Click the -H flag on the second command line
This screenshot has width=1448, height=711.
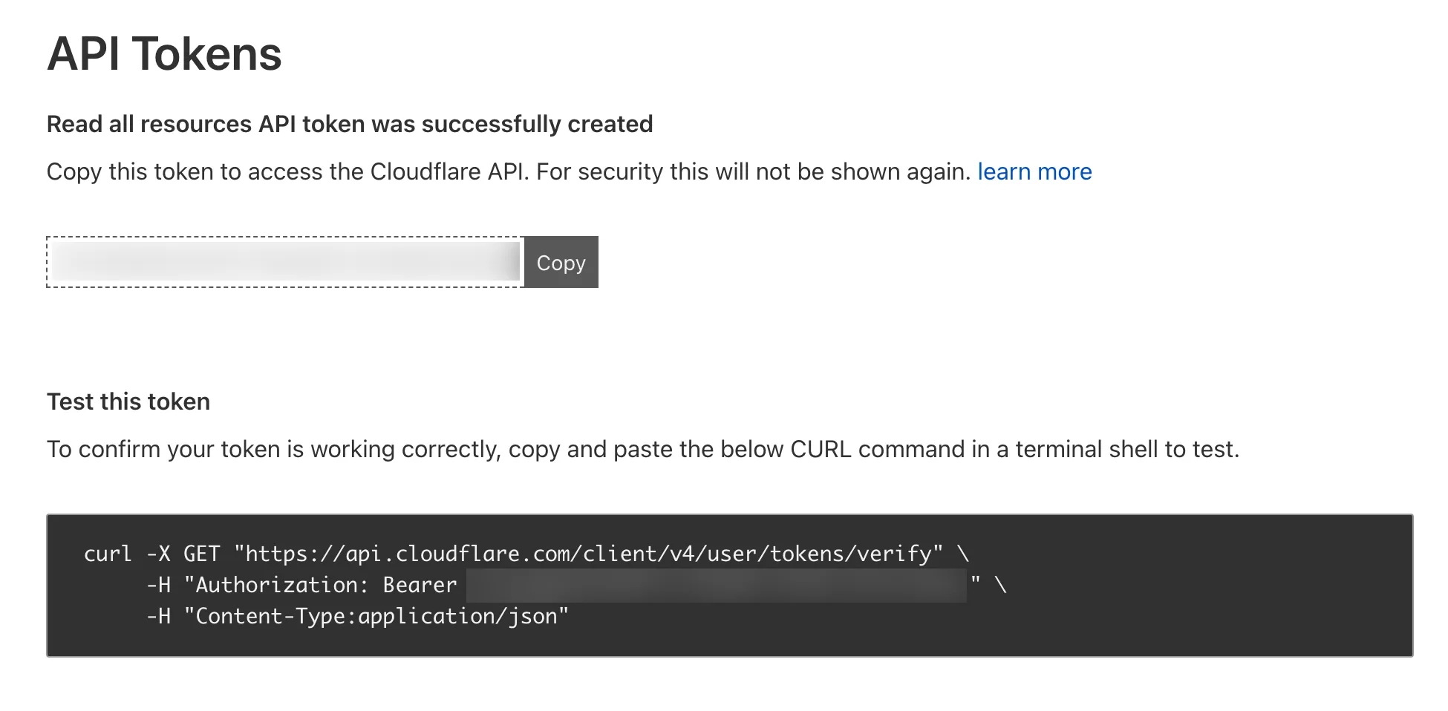pyautogui.click(x=158, y=585)
